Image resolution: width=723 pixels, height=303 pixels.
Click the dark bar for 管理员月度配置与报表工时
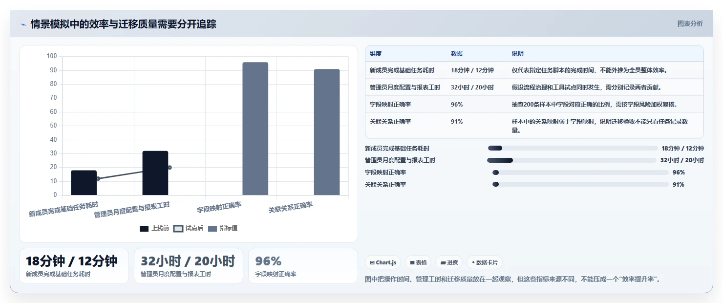[155, 173]
